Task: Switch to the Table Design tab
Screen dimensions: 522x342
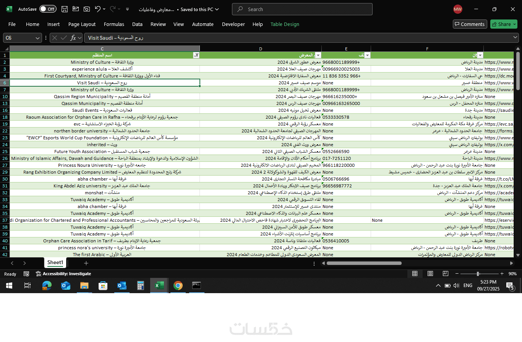Action: coord(285,24)
